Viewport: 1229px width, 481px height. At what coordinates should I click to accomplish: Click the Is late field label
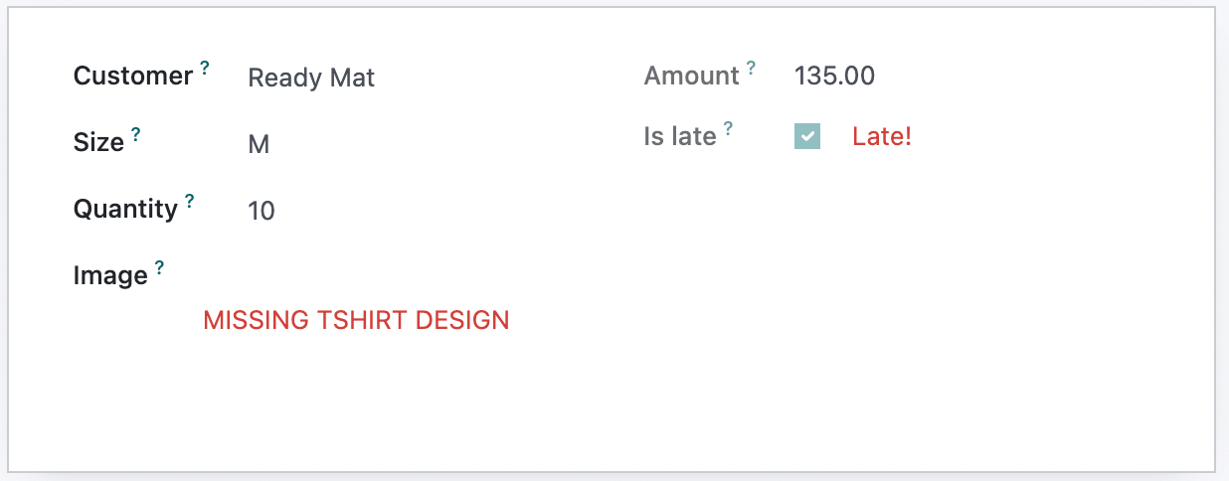pos(680,136)
